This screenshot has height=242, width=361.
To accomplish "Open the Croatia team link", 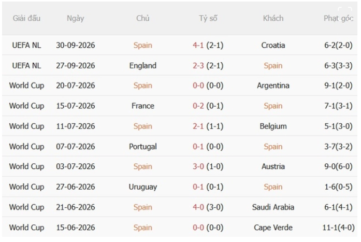I will [x=273, y=45].
